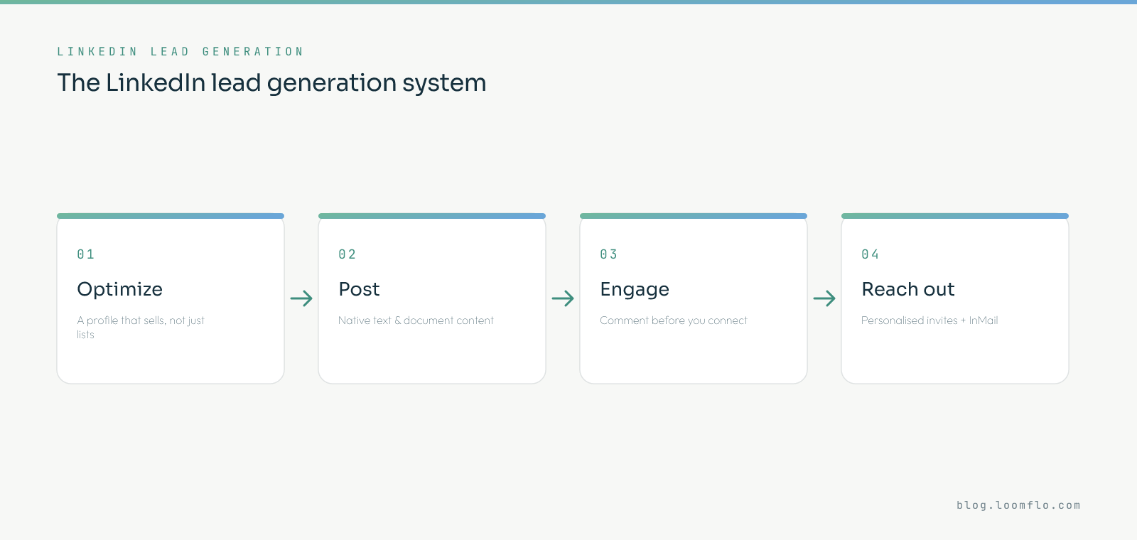Click step number 01

(x=86, y=254)
